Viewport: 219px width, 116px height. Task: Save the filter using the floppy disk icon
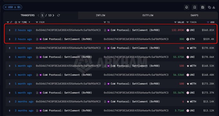pyautogui.click(x=203, y=7)
